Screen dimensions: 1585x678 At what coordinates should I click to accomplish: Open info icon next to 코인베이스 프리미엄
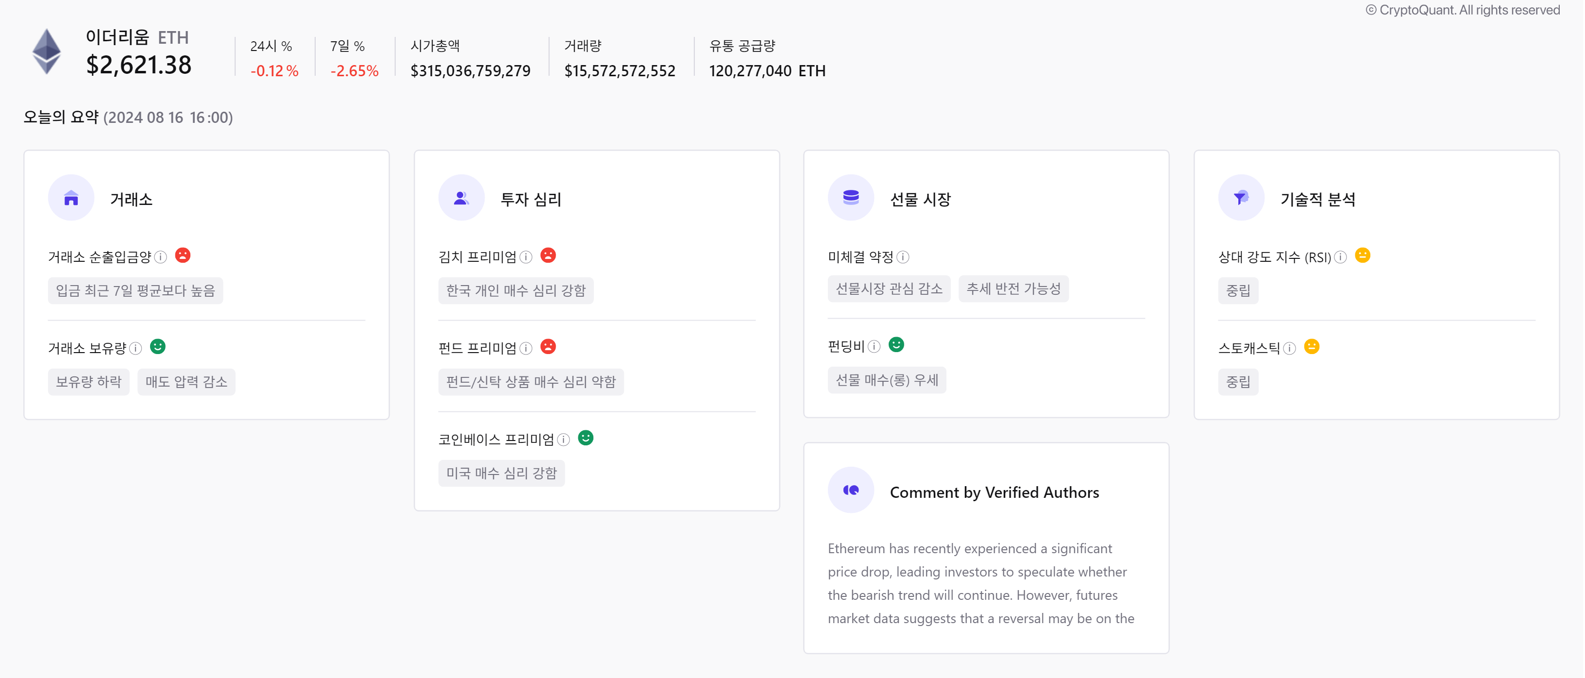(x=564, y=440)
